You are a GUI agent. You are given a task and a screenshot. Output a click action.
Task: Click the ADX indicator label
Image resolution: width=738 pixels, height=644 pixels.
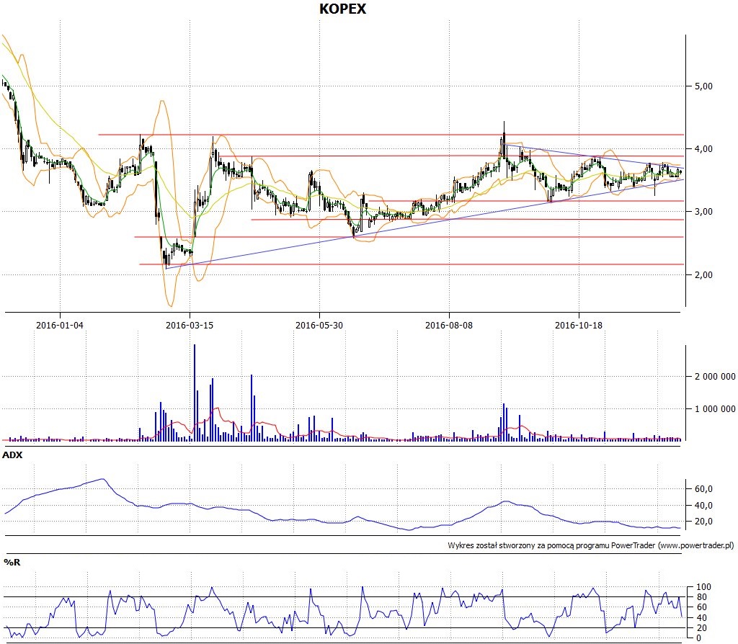click(12, 455)
